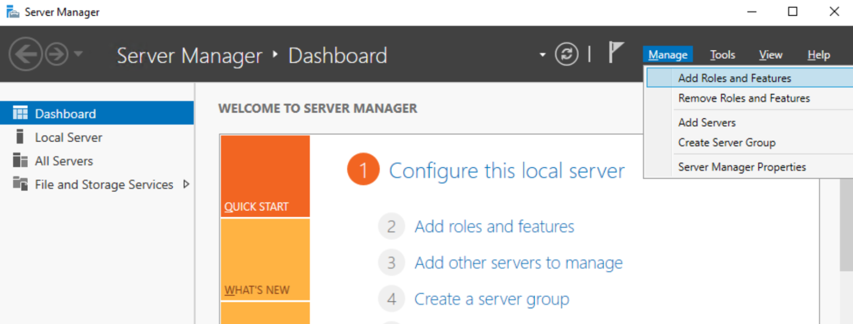Click the File and Storage Services icon

coord(20,184)
